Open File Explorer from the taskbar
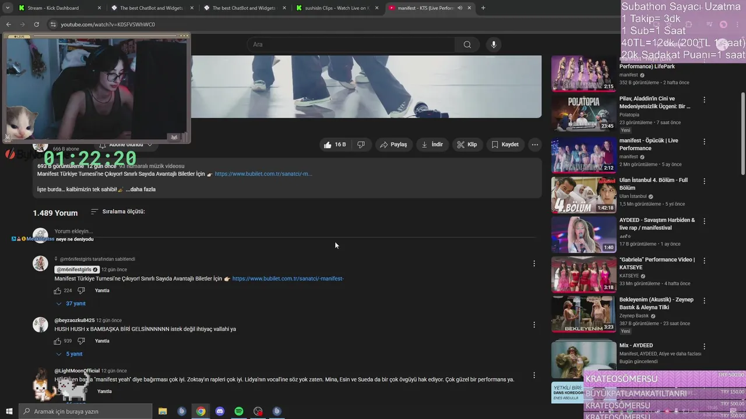This screenshot has height=419, width=746. [x=163, y=411]
